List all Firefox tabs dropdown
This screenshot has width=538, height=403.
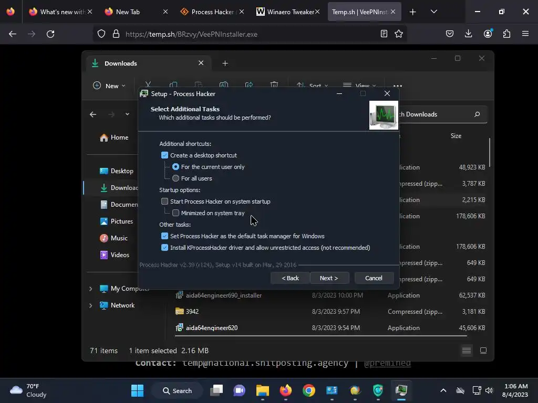(x=433, y=12)
